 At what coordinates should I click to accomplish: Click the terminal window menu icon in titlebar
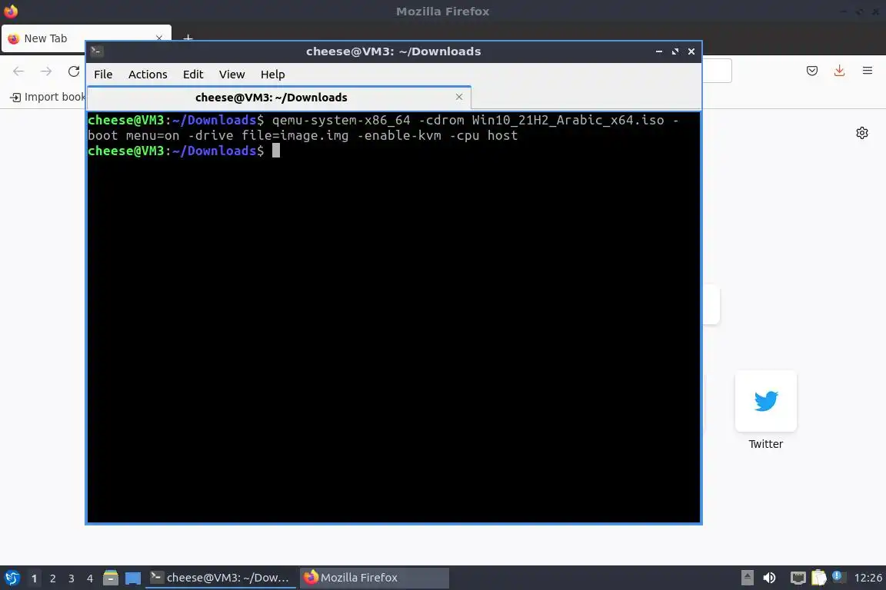click(97, 51)
